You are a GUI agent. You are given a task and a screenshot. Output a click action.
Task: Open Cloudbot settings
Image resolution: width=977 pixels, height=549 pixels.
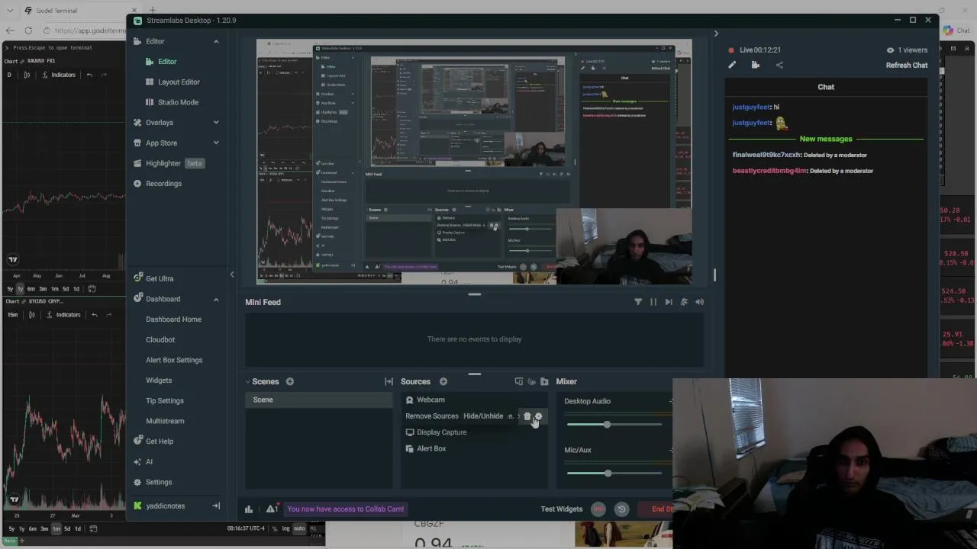160,340
